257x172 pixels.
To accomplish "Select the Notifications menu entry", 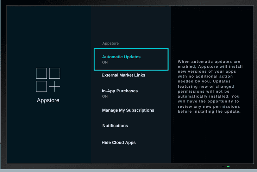I will click(x=115, y=126).
